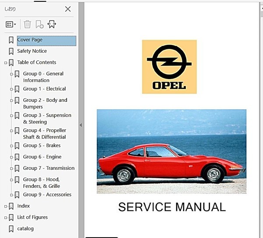This screenshot has width=263, height=238.
Task: Expand the Index bookmark node
Action: click(6, 207)
